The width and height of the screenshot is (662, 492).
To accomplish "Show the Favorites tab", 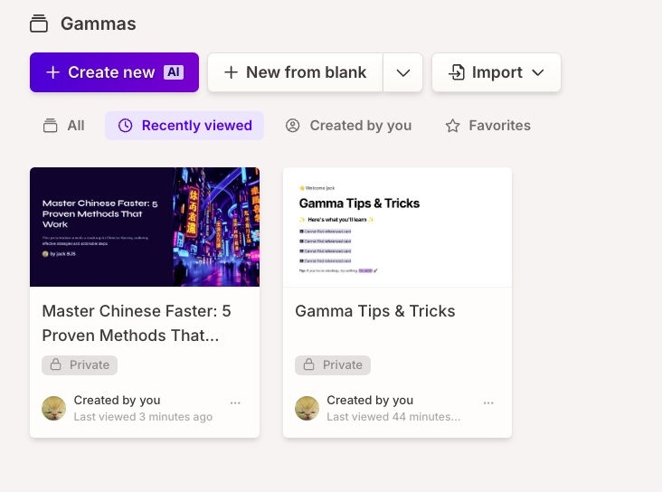I will [488, 126].
